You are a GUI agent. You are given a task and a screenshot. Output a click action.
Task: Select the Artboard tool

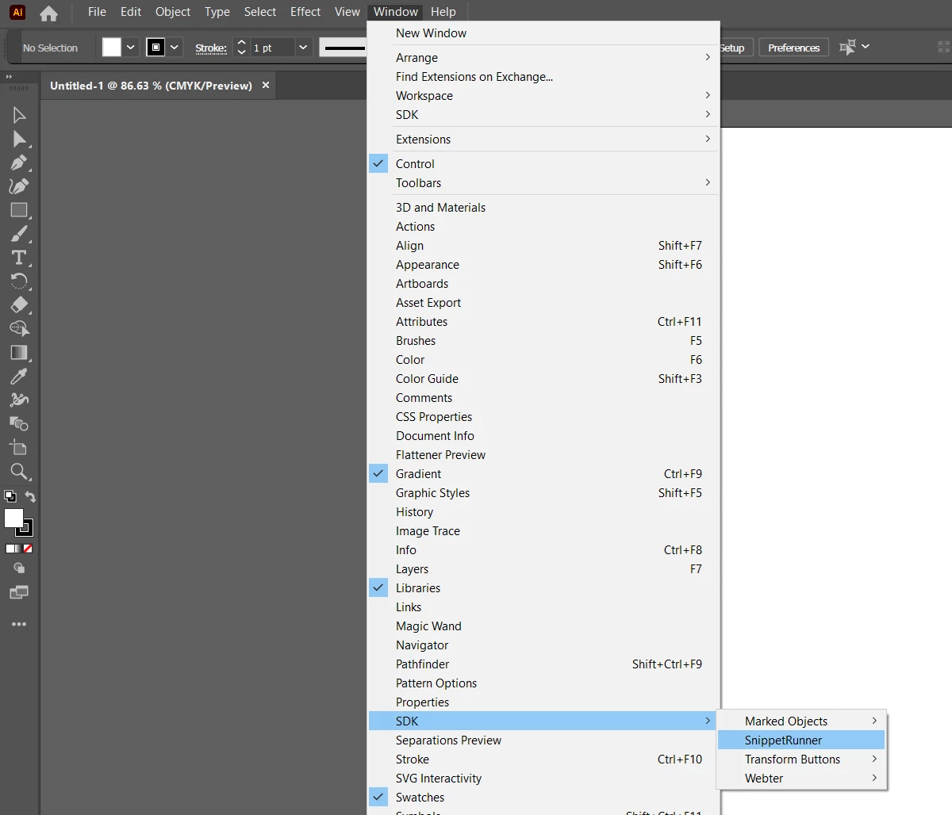(19, 447)
